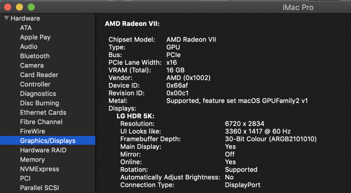
Task: Click the Online value Yes
Action: coord(230,162)
